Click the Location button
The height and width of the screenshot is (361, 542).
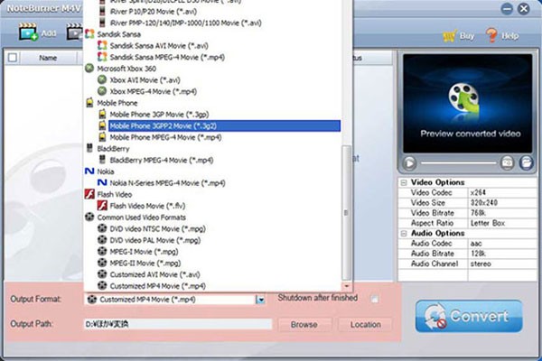click(365, 324)
